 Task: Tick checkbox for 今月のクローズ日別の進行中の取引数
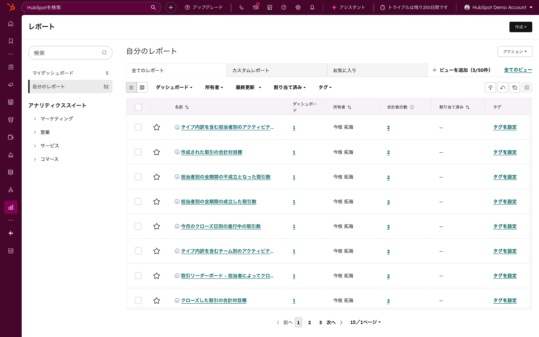pos(138,226)
